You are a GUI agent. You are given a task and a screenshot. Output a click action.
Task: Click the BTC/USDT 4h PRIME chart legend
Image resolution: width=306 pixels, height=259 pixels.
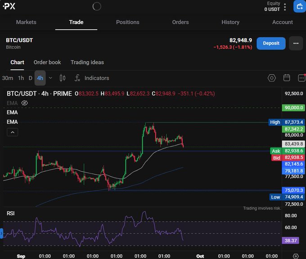[39, 94]
